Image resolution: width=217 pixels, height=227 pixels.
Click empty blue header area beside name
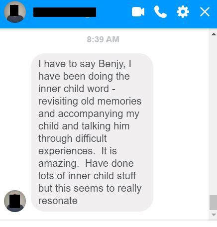(x=113, y=12)
